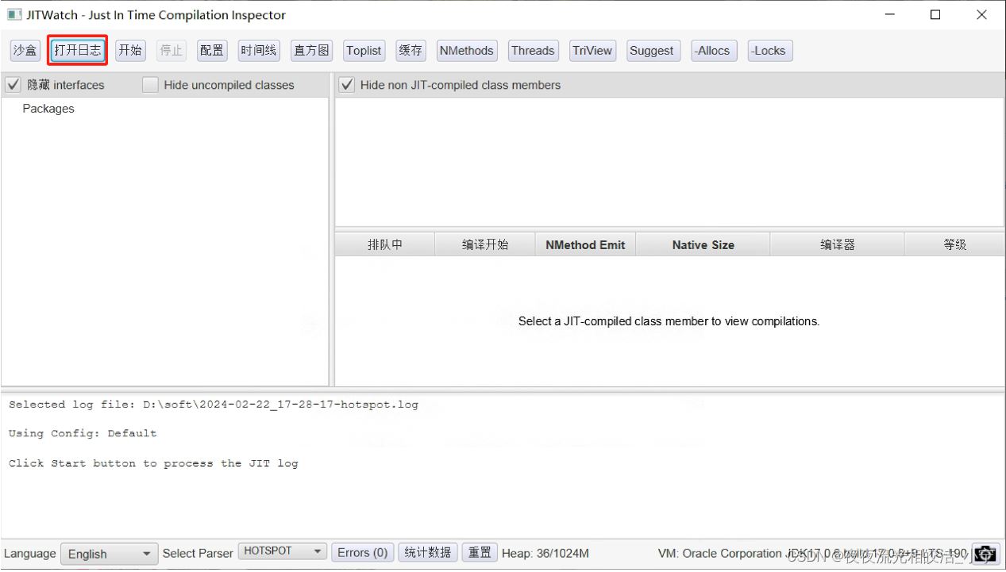Open 配置 configuration dialog
This screenshot has height=572, width=1006.
[212, 51]
